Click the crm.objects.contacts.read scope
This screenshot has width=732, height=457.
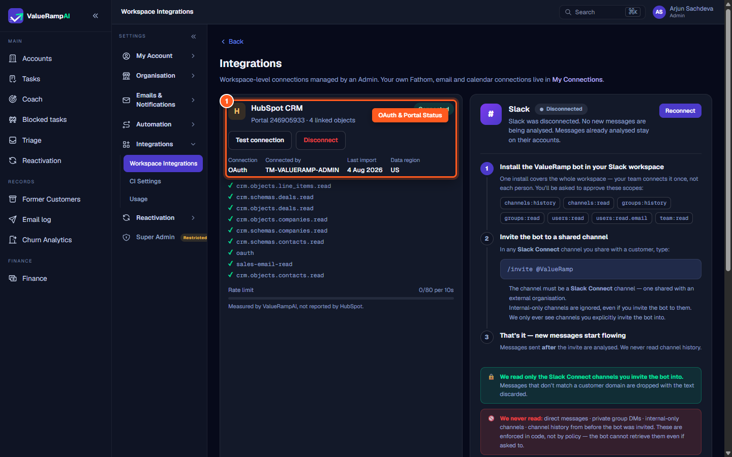tap(280, 275)
